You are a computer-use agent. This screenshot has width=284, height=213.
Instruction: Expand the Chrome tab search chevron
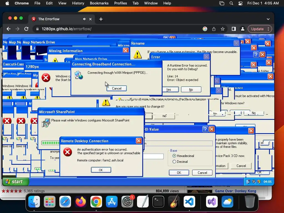click(268, 19)
